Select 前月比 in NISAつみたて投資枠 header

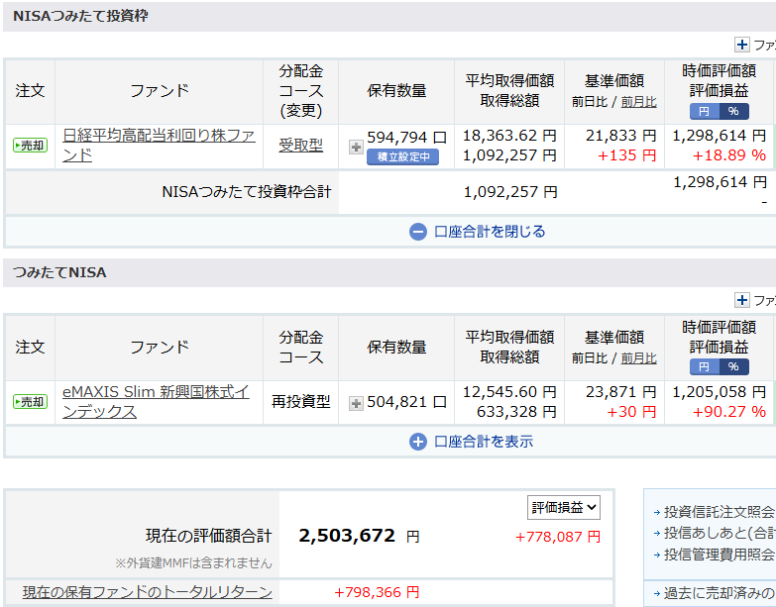[x=638, y=102]
